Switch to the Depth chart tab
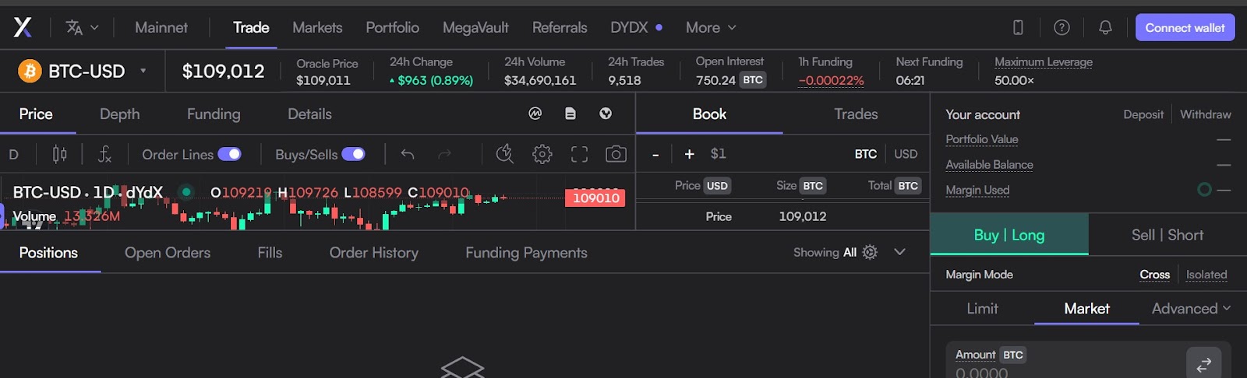 click(120, 114)
